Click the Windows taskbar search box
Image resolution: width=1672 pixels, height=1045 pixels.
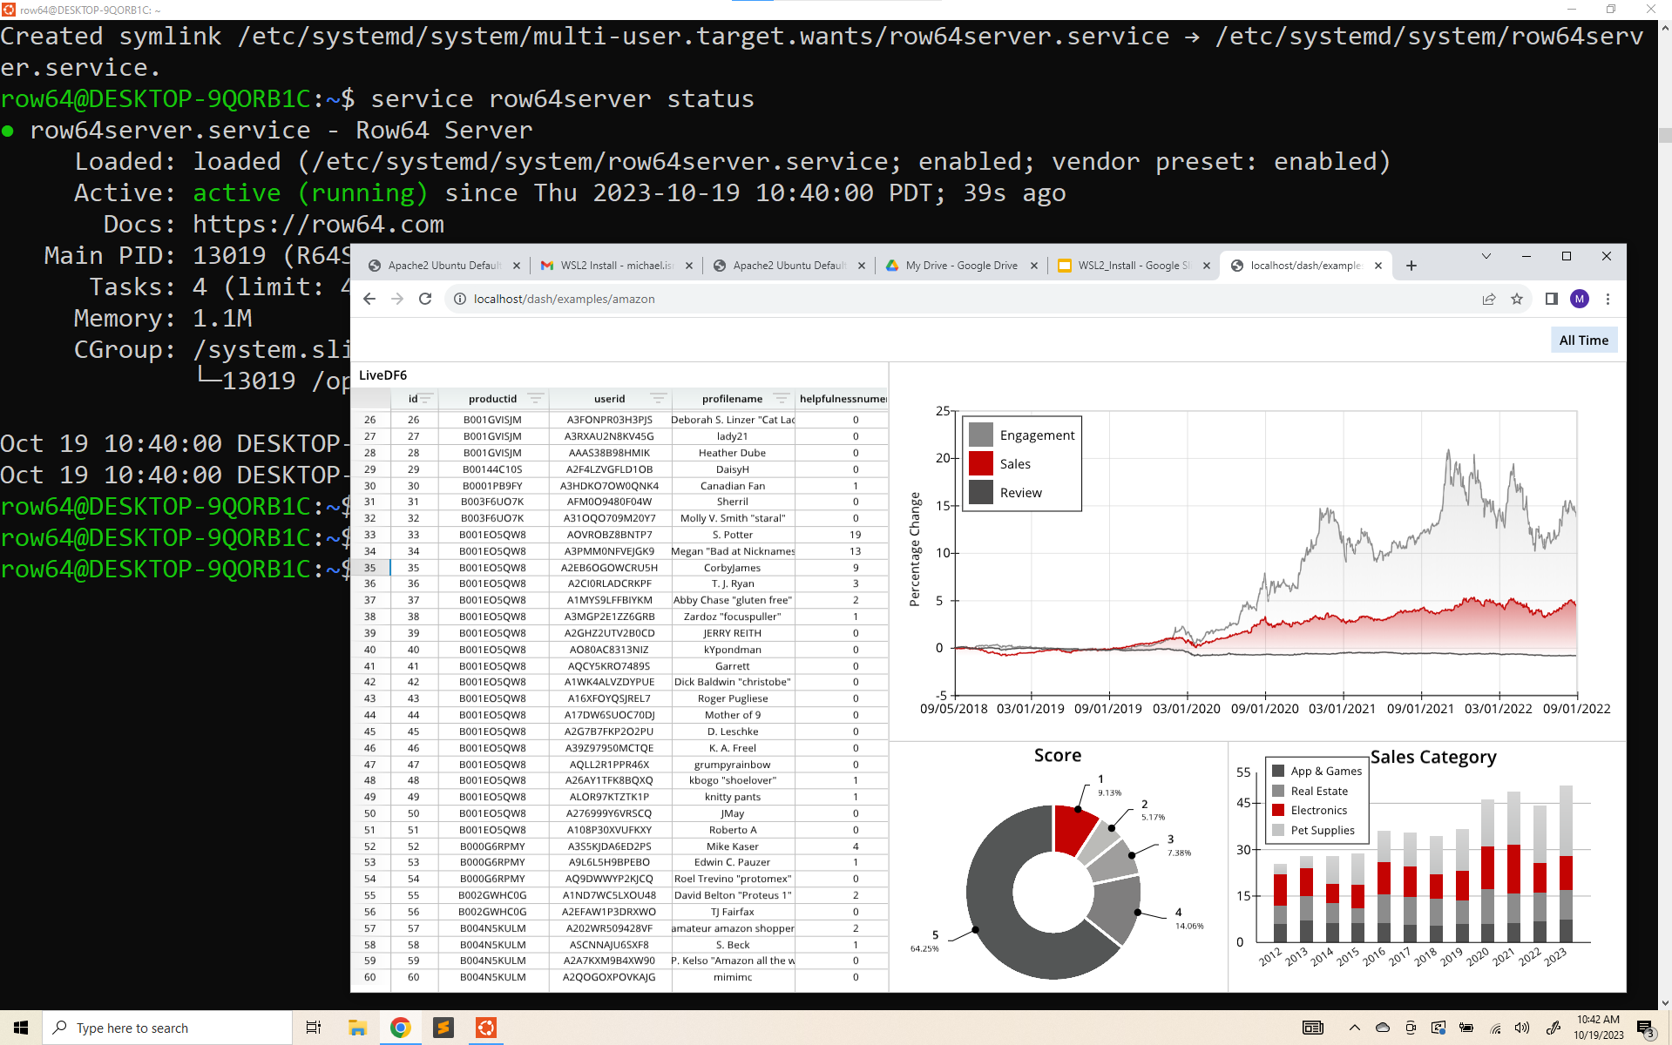point(167,1028)
